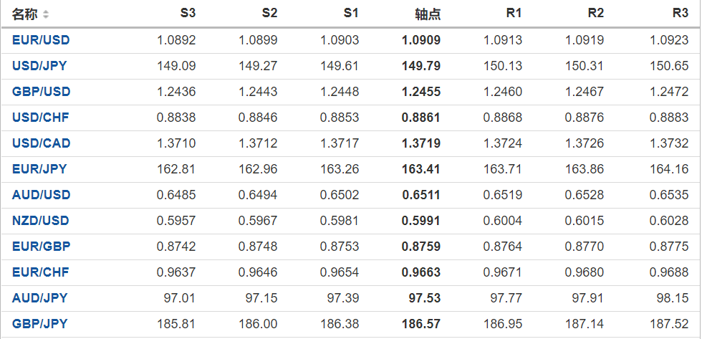Click the USD/CAD pair link

coord(41,143)
